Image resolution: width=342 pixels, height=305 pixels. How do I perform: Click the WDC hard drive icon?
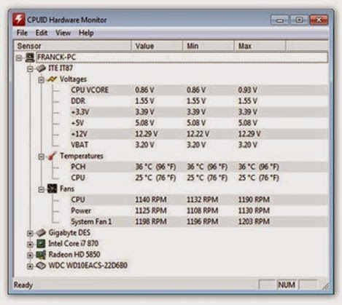[41, 266]
